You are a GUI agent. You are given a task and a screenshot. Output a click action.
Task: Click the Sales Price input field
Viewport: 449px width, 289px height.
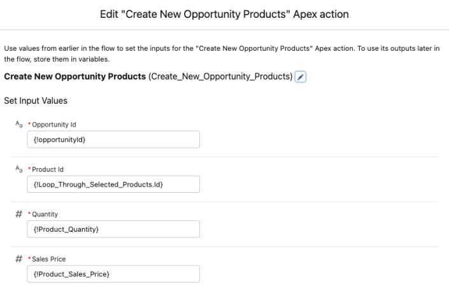(113, 274)
